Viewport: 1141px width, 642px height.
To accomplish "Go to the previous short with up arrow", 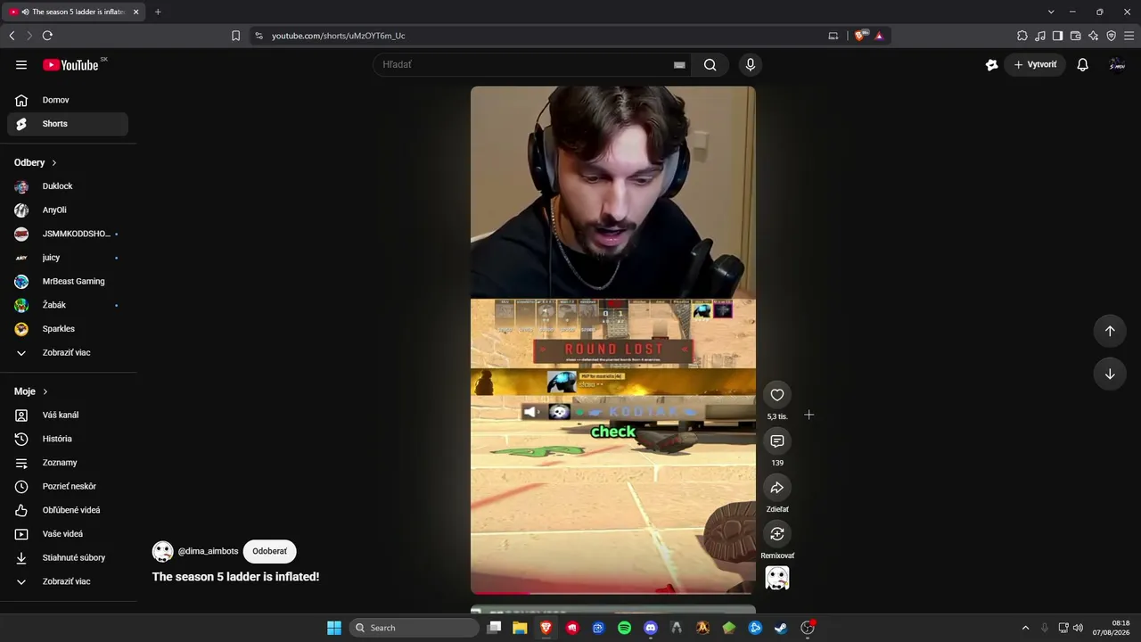I will [1110, 331].
